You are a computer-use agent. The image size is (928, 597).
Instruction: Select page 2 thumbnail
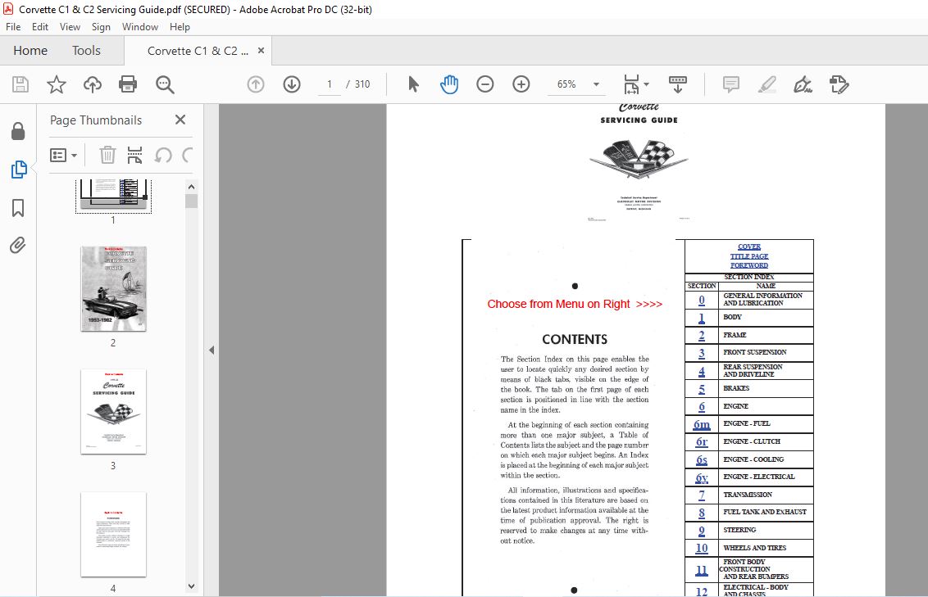click(x=114, y=288)
